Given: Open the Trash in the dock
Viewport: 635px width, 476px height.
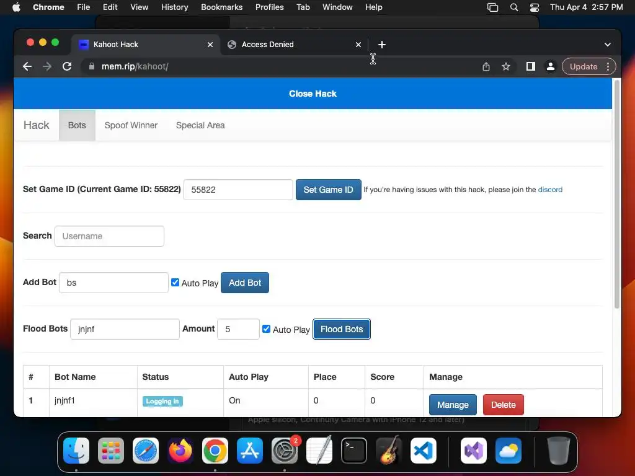Looking at the screenshot, I should pyautogui.click(x=559, y=451).
